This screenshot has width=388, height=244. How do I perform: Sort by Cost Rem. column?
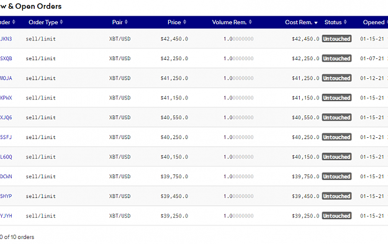pyautogui.click(x=301, y=22)
